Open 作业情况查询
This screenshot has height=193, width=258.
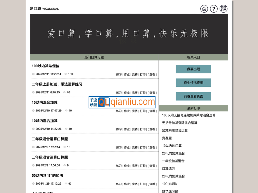coord(193,82)
